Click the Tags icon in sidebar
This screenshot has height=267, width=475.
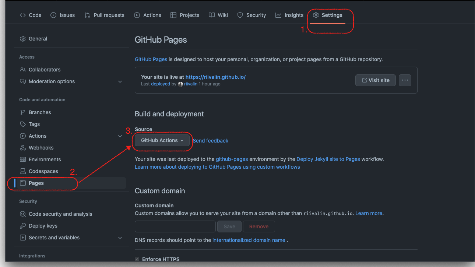pos(23,124)
